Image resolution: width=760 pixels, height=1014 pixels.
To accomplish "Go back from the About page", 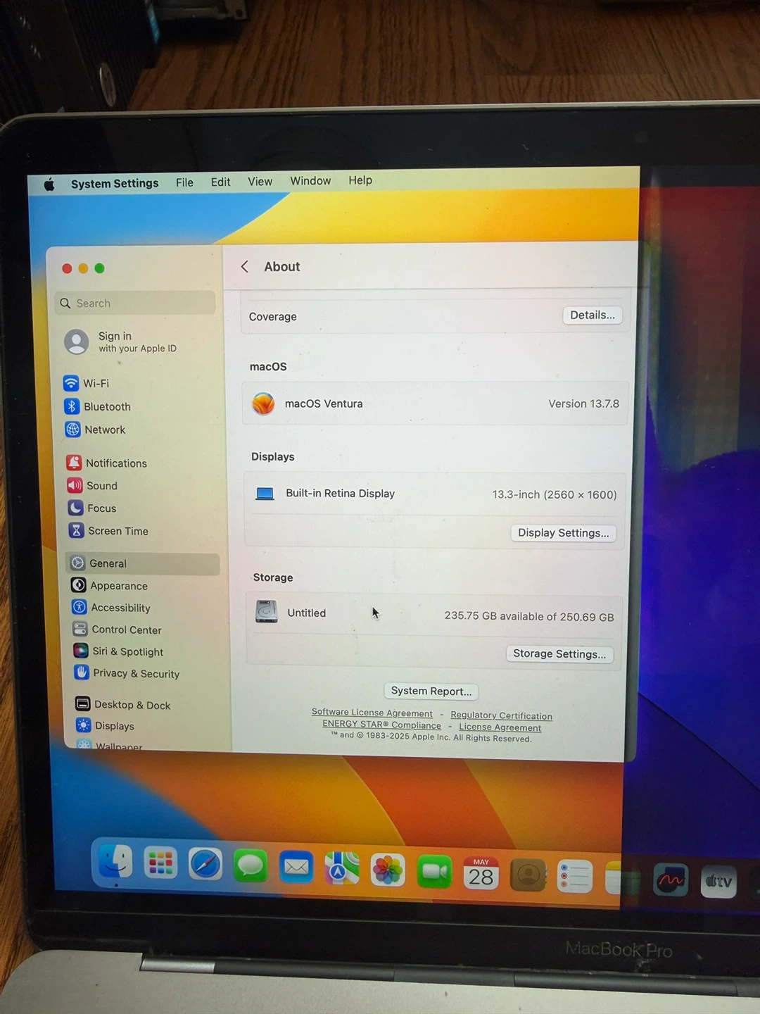I will point(244,267).
